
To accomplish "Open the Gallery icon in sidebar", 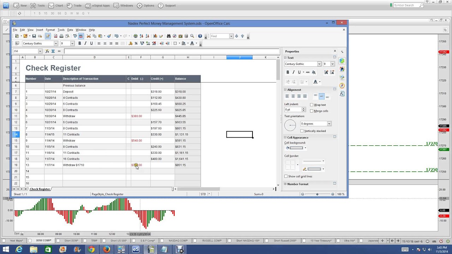I will (342, 77).
